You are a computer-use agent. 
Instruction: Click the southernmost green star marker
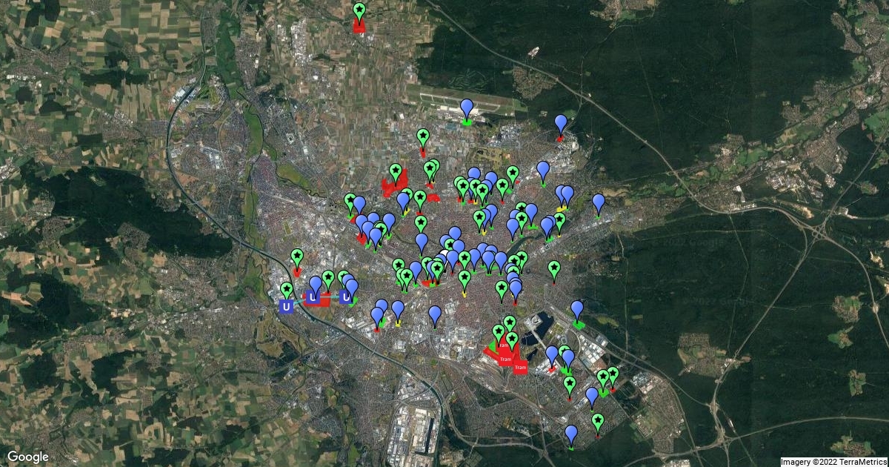point(598,423)
